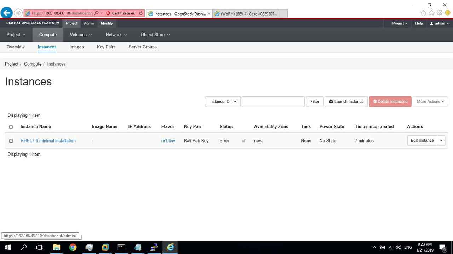Open the Server Groups sub-tab
The width and height of the screenshot is (453, 254).
click(x=143, y=47)
